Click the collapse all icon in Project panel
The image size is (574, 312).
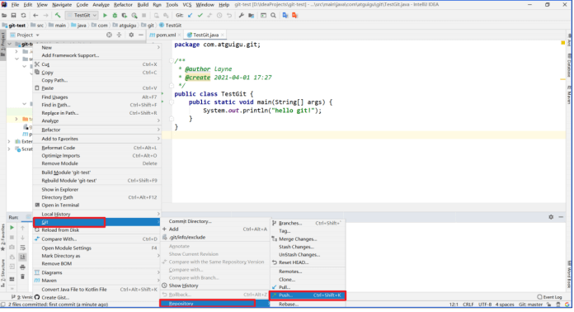[x=119, y=35]
